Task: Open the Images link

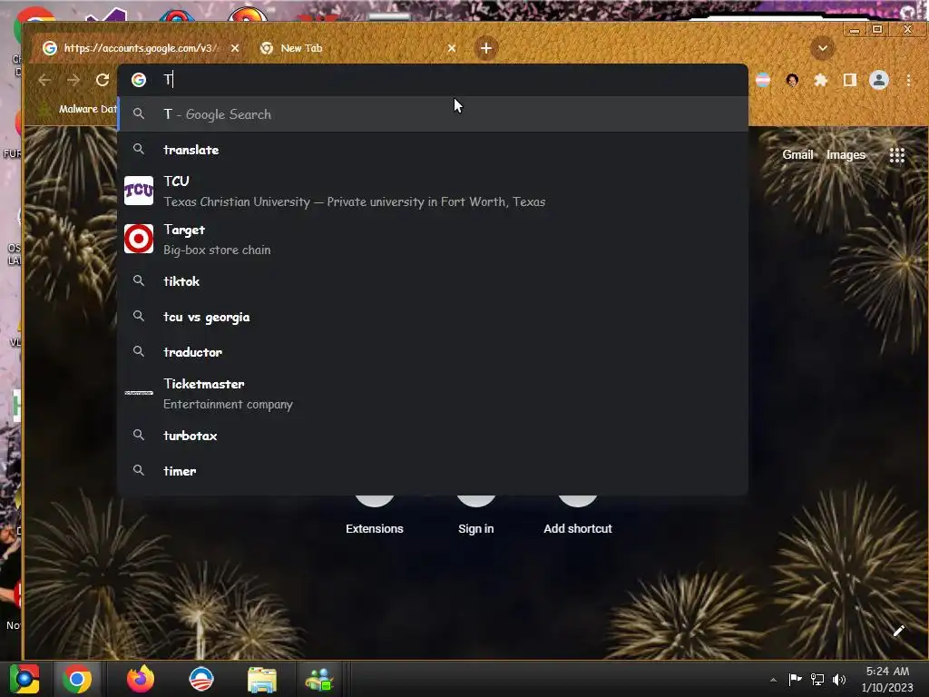Action: click(846, 154)
